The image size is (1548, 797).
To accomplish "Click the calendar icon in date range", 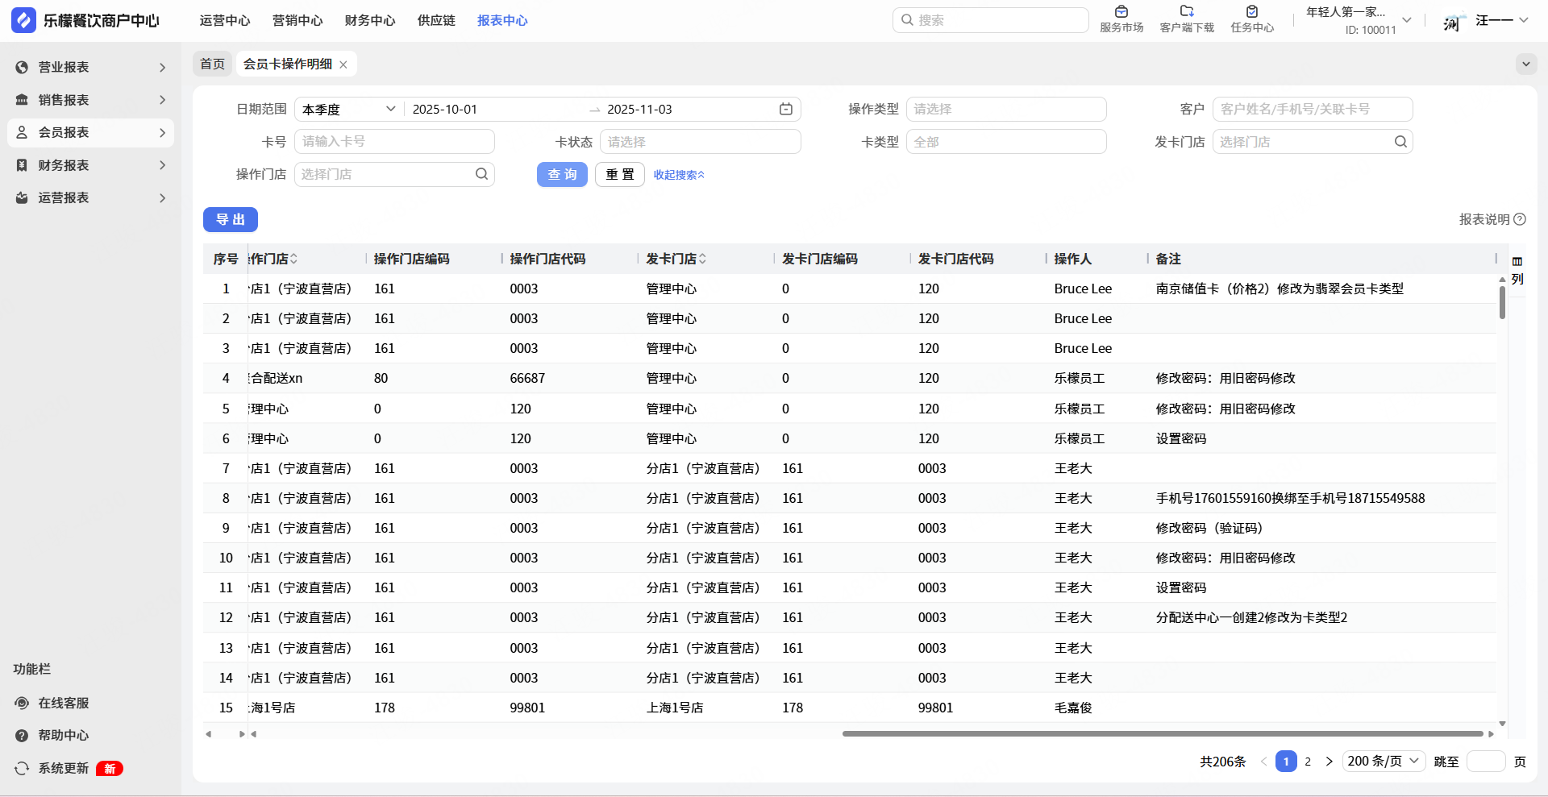I will coord(785,110).
